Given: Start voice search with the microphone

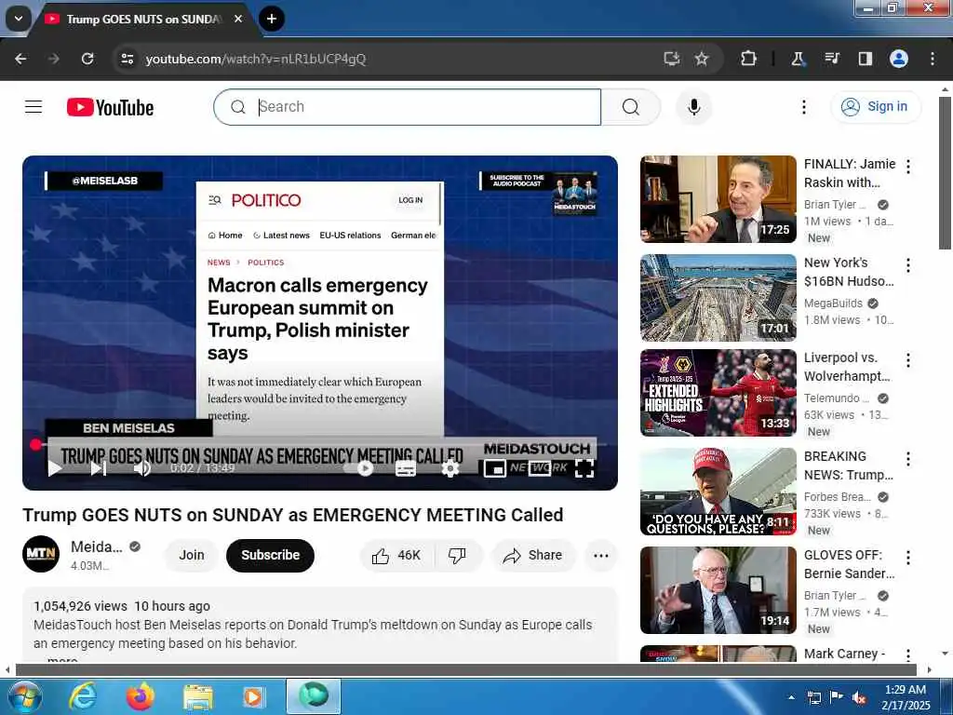Looking at the screenshot, I should [693, 107].
